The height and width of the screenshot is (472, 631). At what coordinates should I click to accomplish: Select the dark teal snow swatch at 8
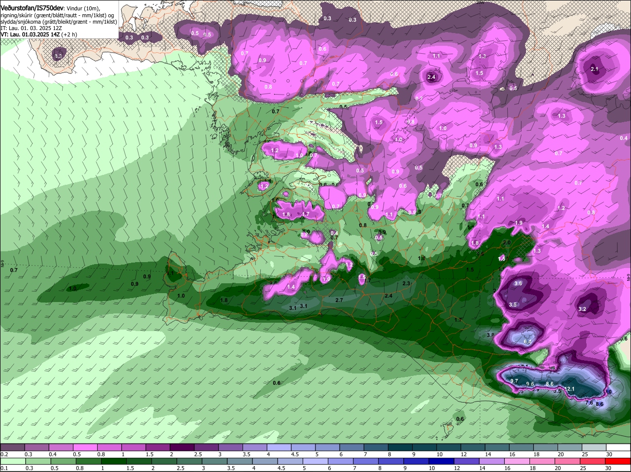pyautogui.click(x=400, y=447)
